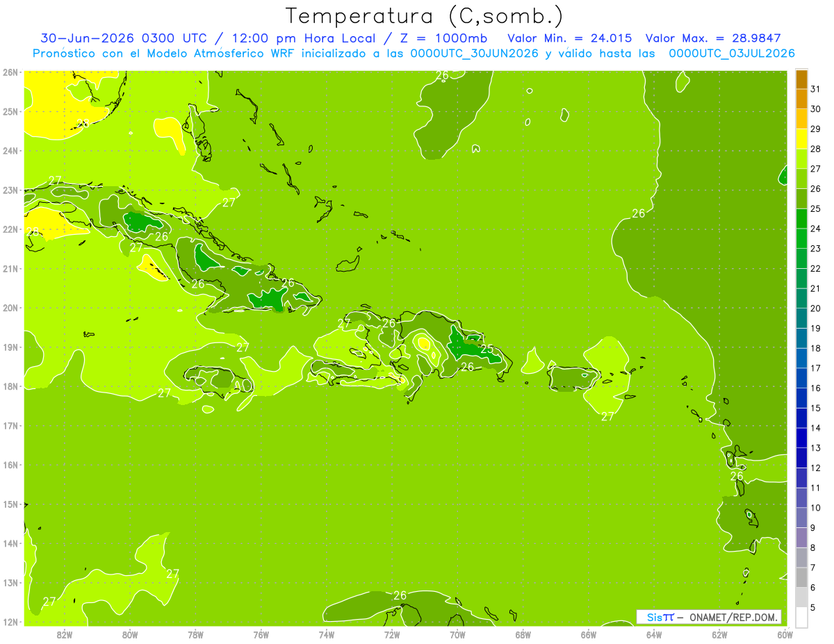The image size is (834, 644).
Task: Click the 60W longitude axis label
Action: [x=785, y=634]
